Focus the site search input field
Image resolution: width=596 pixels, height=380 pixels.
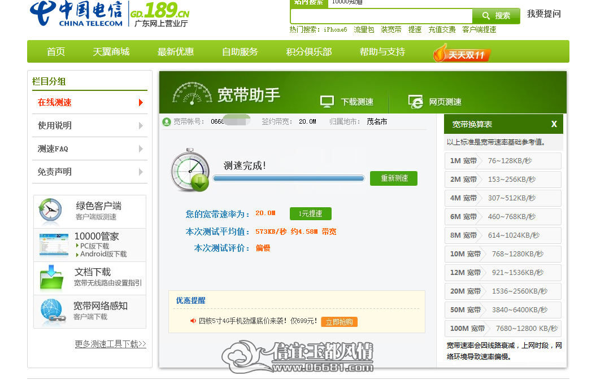pyautogui.click(x=381, y=16)
